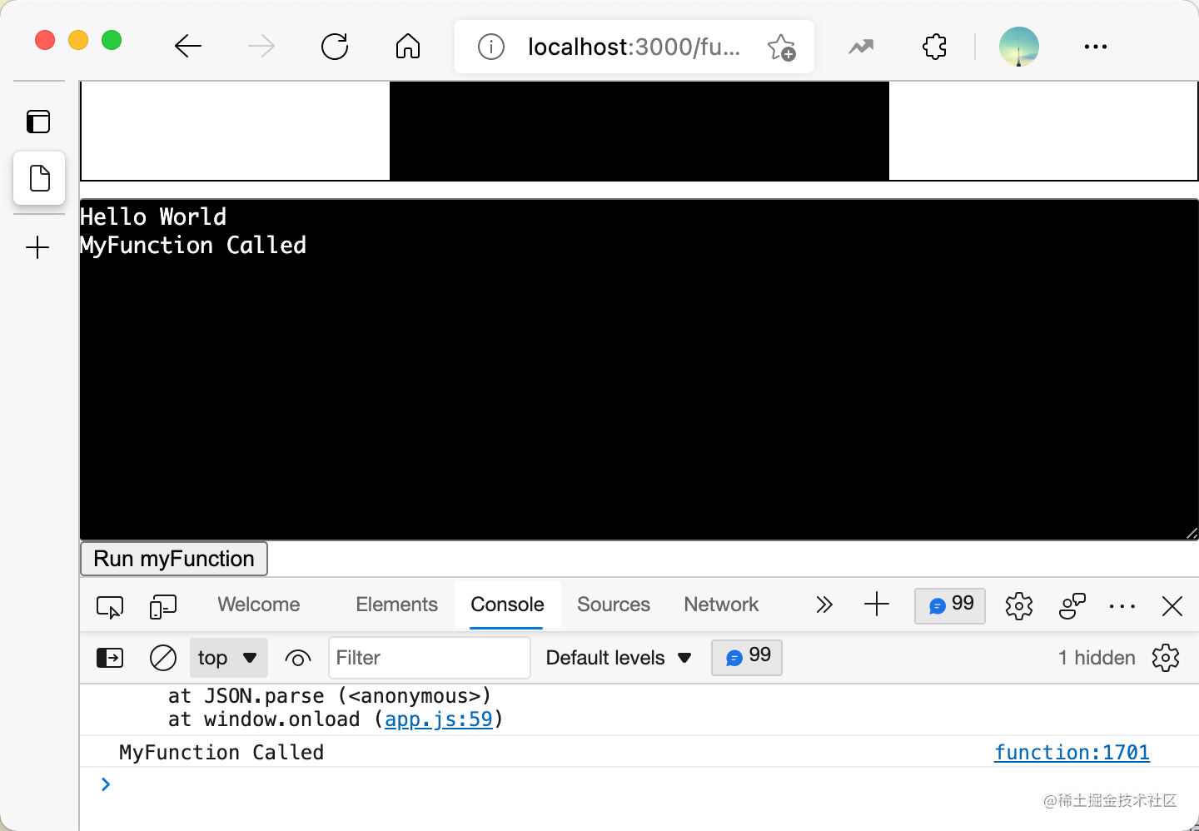This screenshot has height=831, width=1199.
Task: Open the Default levels dropdown
Action: click(x=619, y=658)
